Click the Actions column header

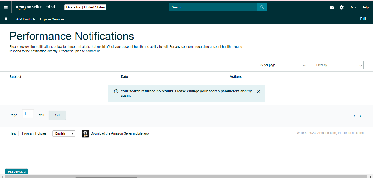click(x=236, y=77)
